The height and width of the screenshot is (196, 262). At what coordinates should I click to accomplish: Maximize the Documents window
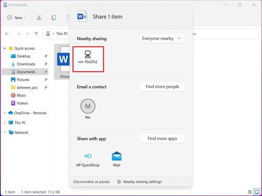click(240, 5)
